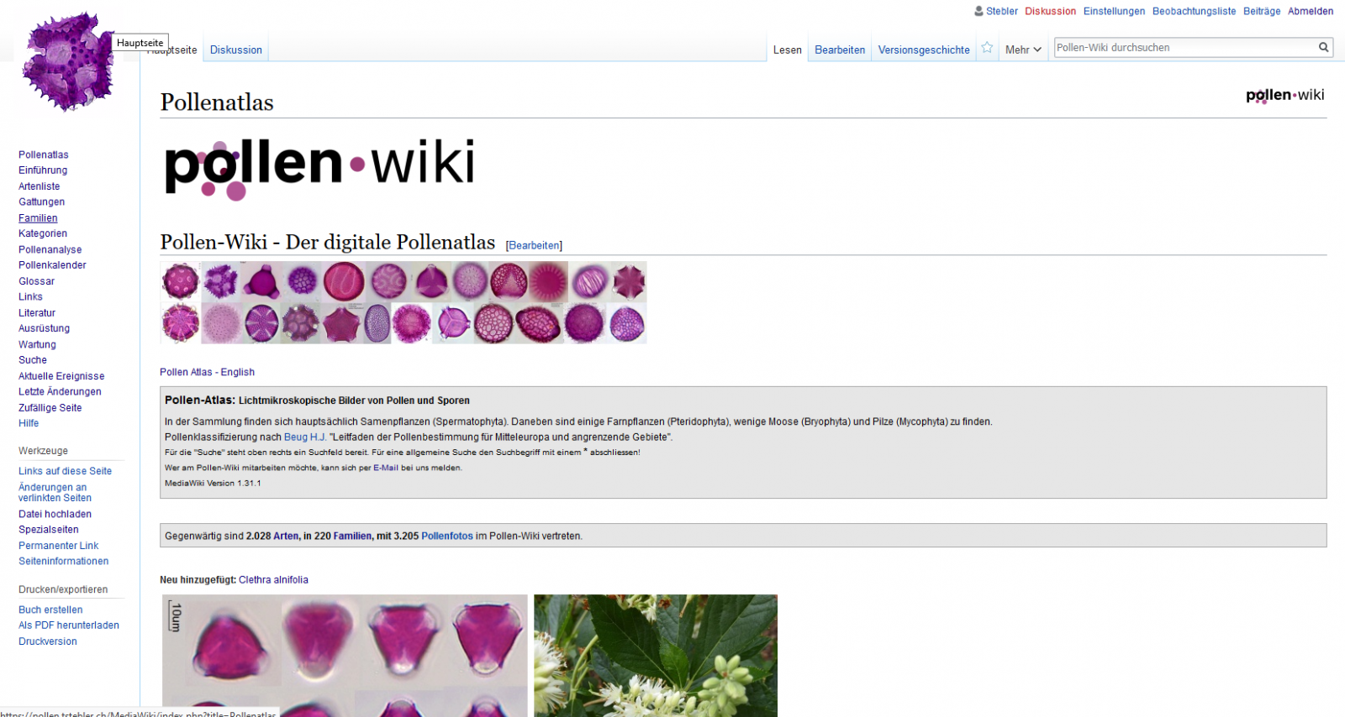Open the Versionsgeschichte tab
The width and height of the screenshot is (1345, 717).
click(x=924, y=50)
